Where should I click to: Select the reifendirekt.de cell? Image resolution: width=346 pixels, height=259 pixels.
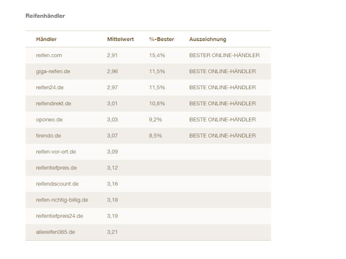point(54,104)
